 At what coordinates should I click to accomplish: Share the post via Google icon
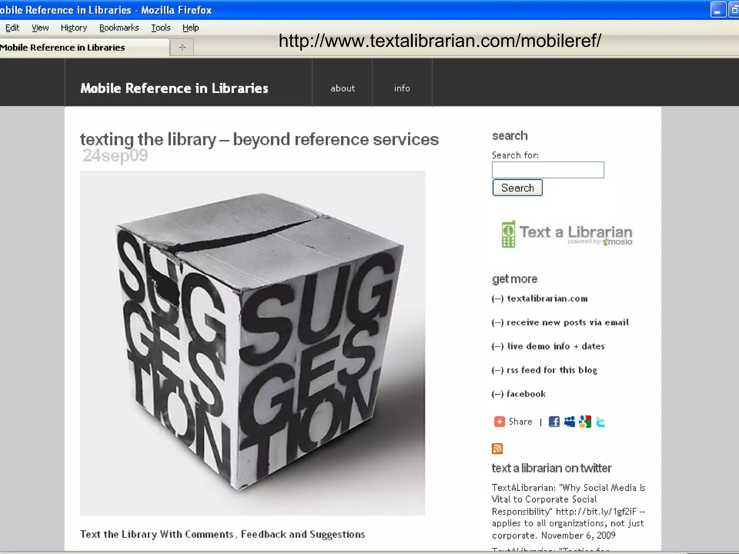click(585, 421)
